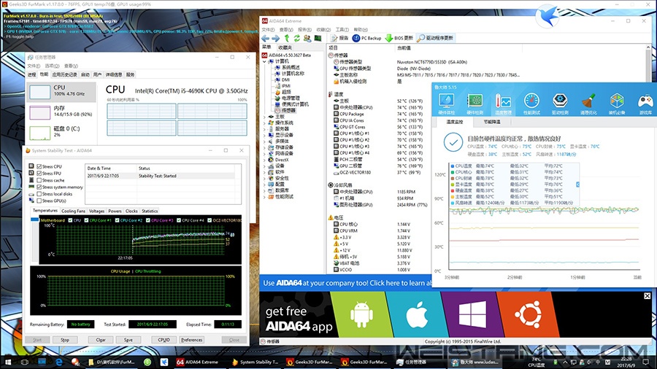This screenshot has height=369, width=657.
Task: Expand the 存储设备 tree node in AIDA64
Action: 264,147
